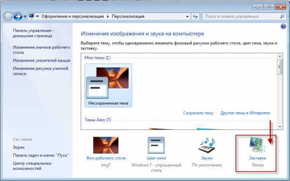
Task: Select the Несохраненная тема theme thumbnail
Action: 108,85
